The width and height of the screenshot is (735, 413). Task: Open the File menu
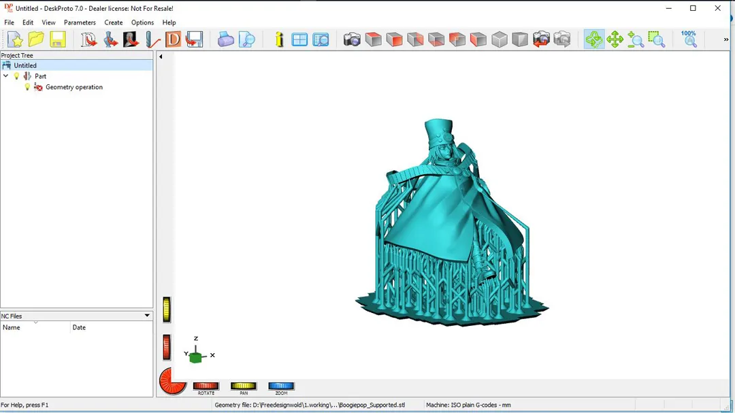10,22
